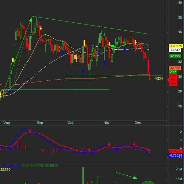Select the yellow sell arrow in early November
This screenshot has width=184, height=184.
[109, 44]
